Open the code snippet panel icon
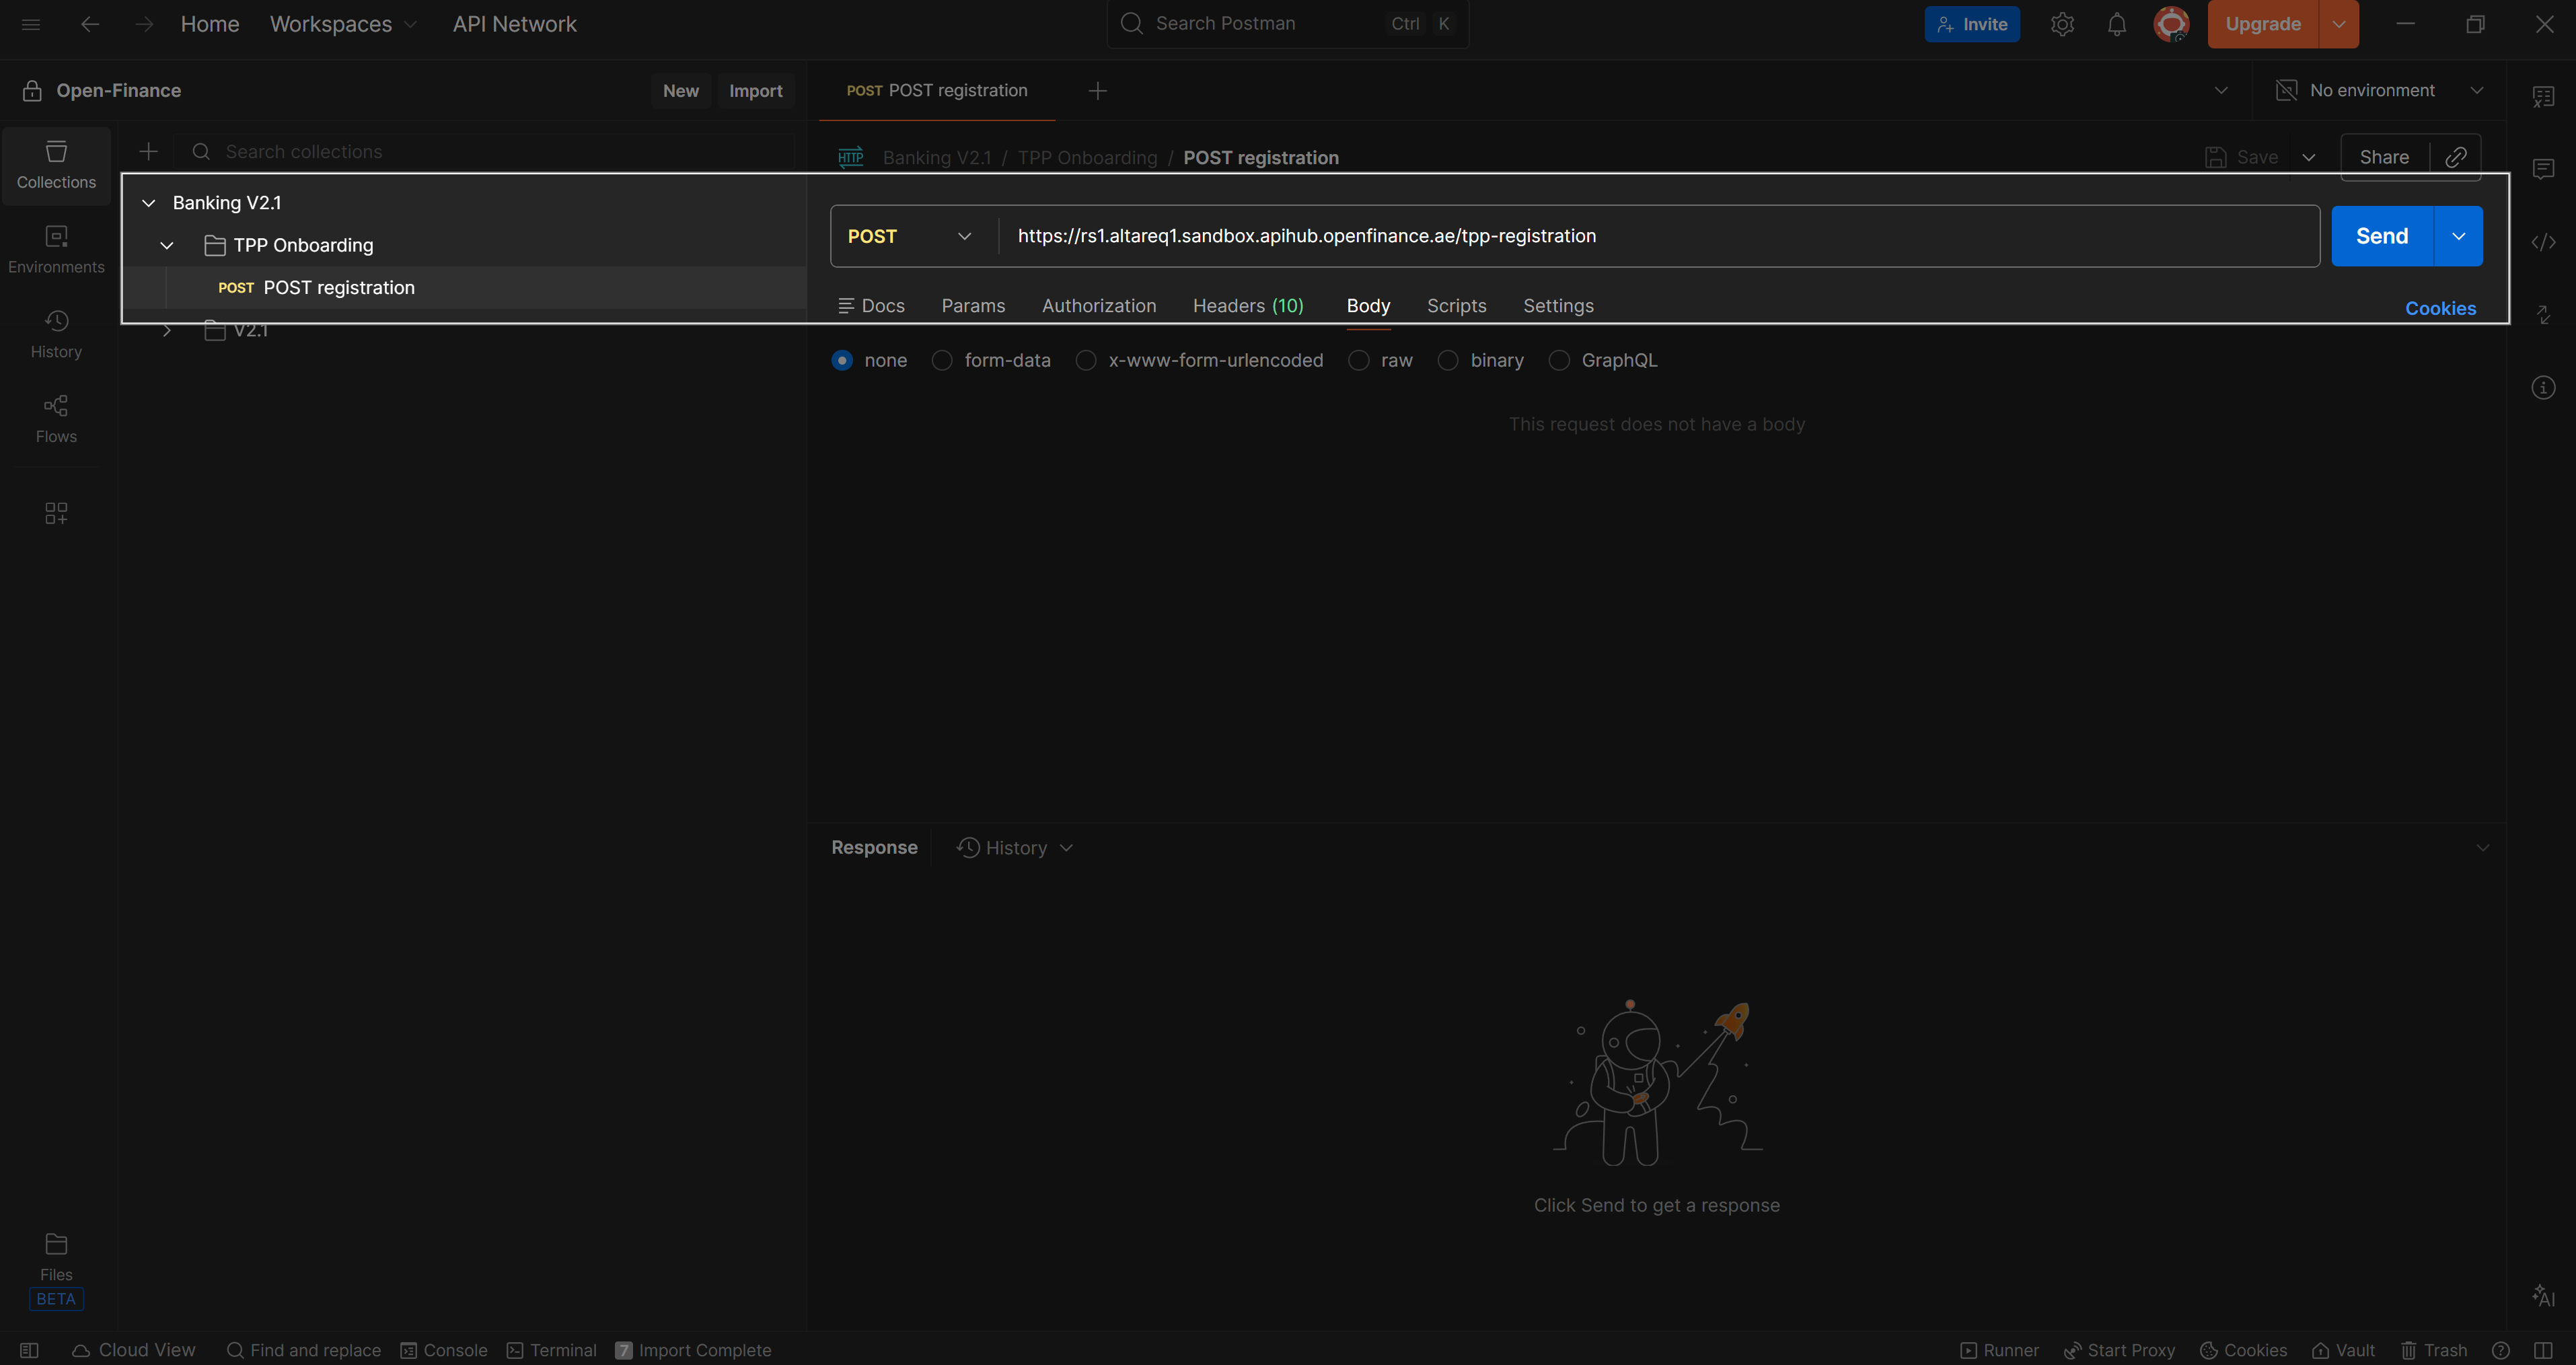 pos(2543,242)
